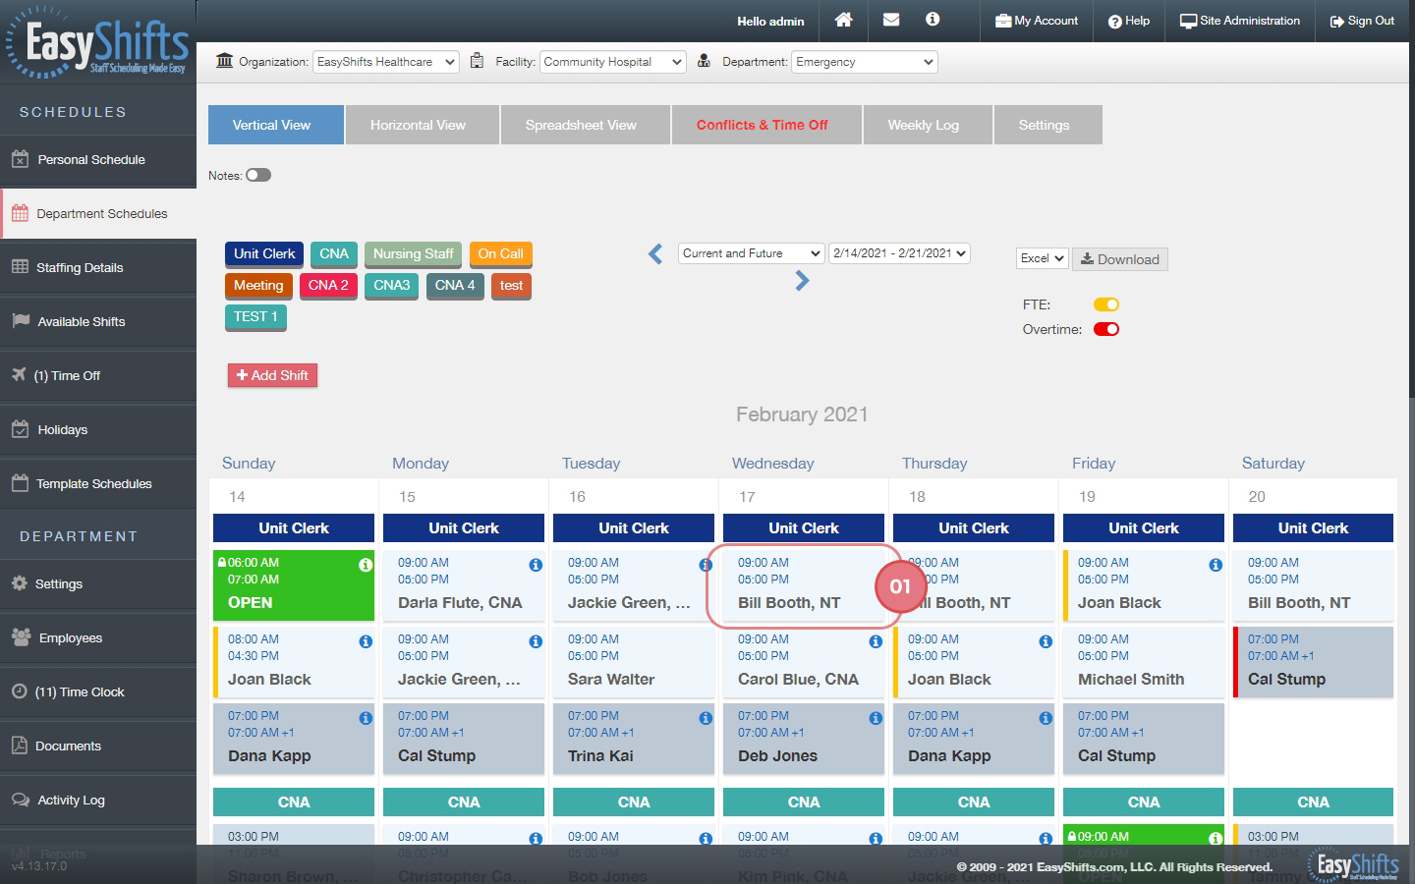This screenshot has width=1415, height=884.
Task: Switch to Horizontal View tab
Action: pos(423,125)
